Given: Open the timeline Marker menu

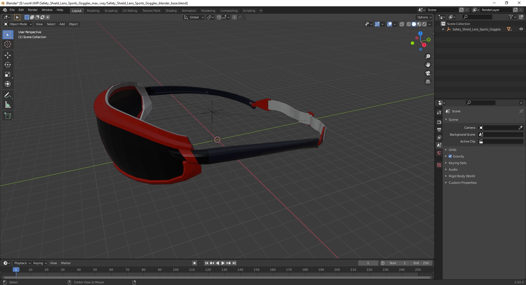Looking at the screenshot, I should [x=66, y=263].
